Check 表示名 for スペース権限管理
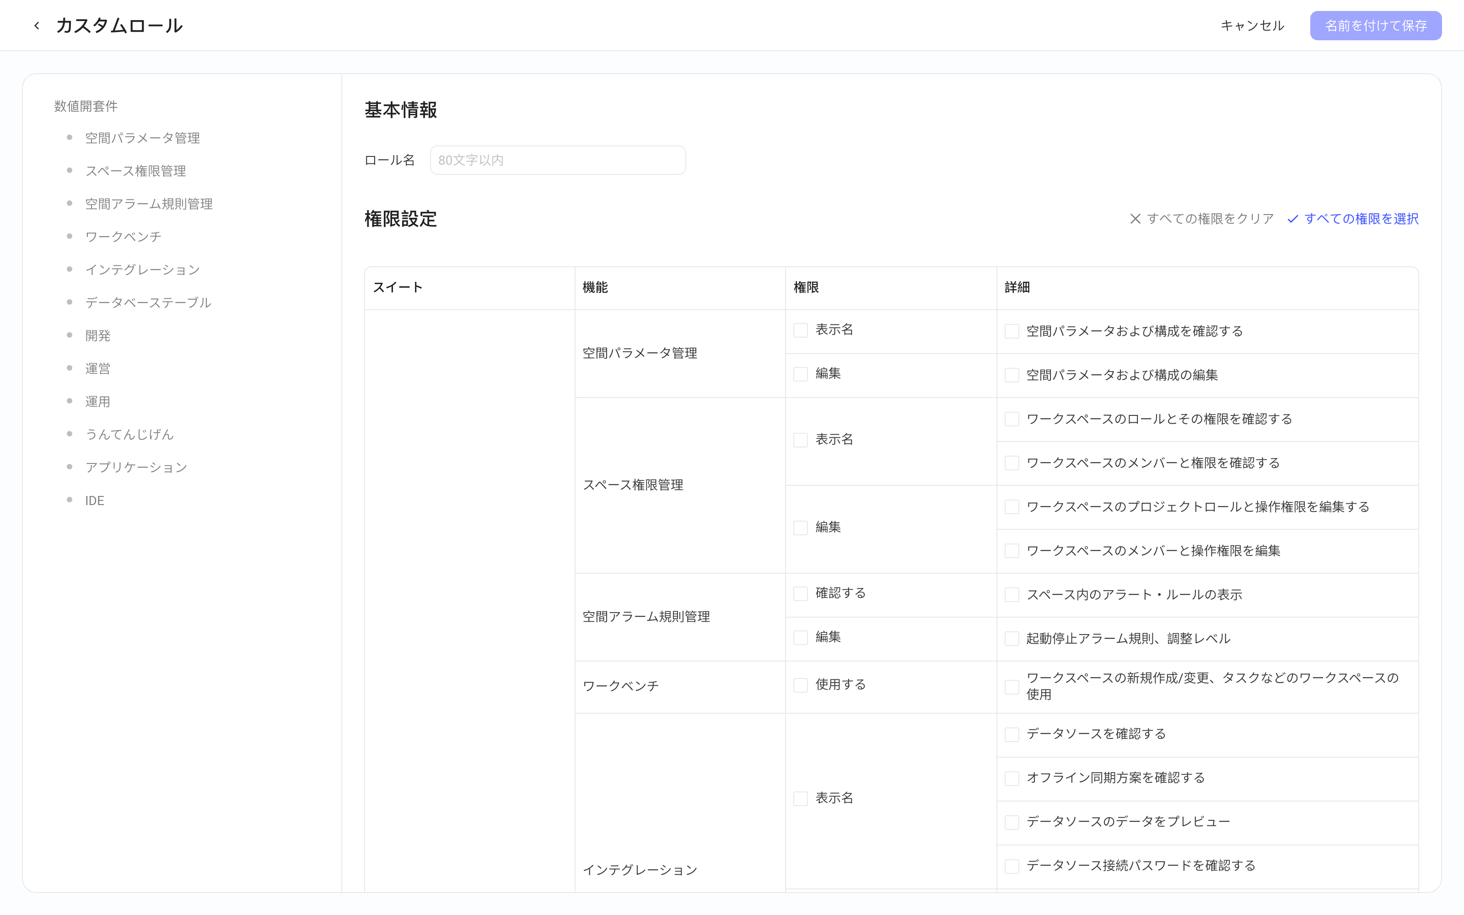1464x915 pixels. pos(800,440)
